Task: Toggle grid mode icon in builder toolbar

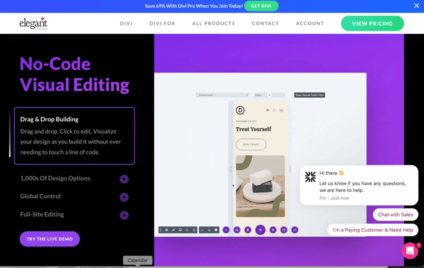Action: pyautogui.click(x=216, y=230)
